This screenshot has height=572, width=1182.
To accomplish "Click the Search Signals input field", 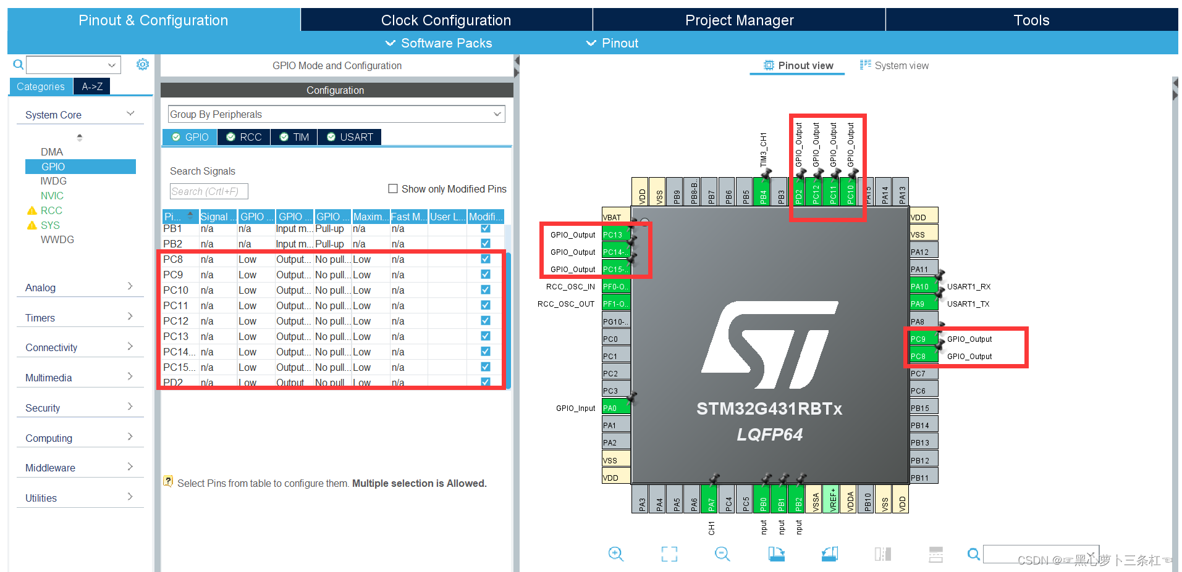I will [209, 191].
